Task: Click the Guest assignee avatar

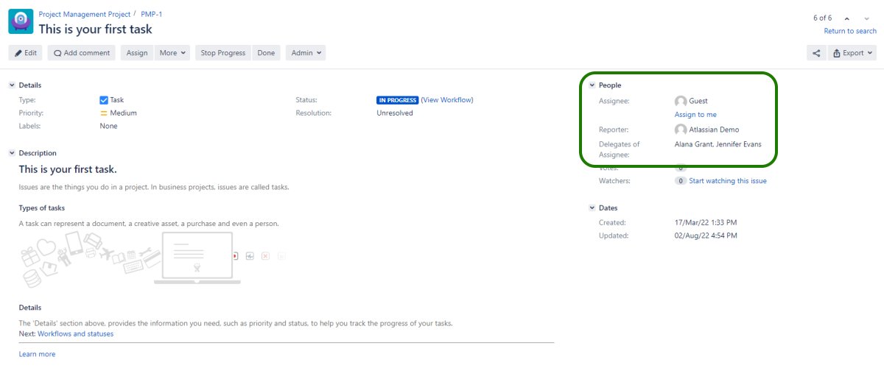Action: [681, 101]
